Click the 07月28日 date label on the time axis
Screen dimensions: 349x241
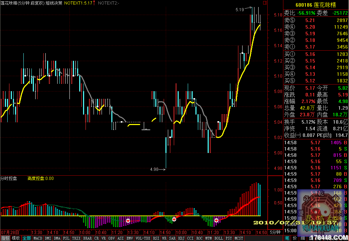(10, 232)
